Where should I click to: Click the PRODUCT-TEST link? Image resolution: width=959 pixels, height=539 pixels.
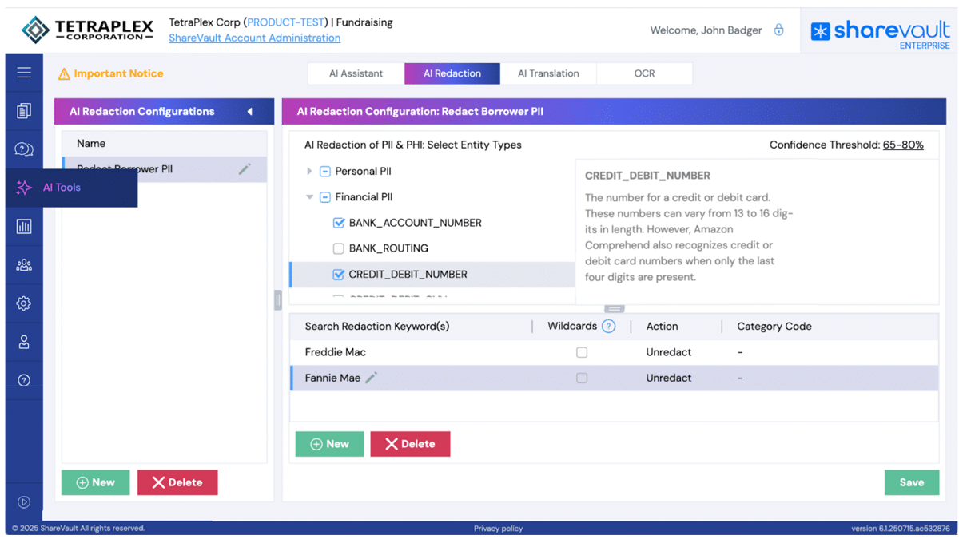[x=285, y=22]
